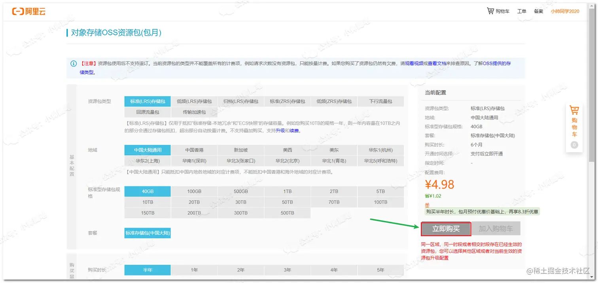This screenshot has height=283, width=598.
Task: Choose 华东1(杭州) region
Action: pyautogui.click(x=380, y=150)
